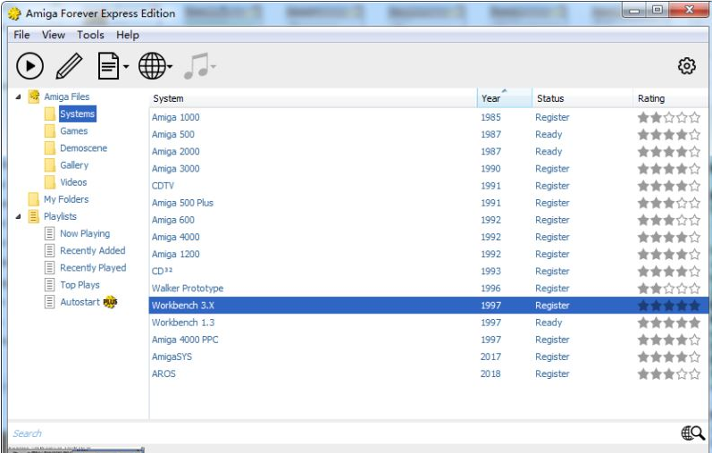Select the Amiga 4000 PPC row
712x453 pixels.
click(x=429, y=340)
